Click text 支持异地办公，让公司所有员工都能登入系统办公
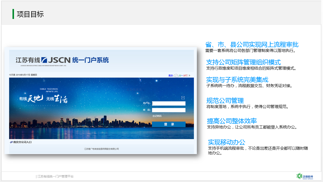This screenshot has width=323, height=182. (252, 127)
